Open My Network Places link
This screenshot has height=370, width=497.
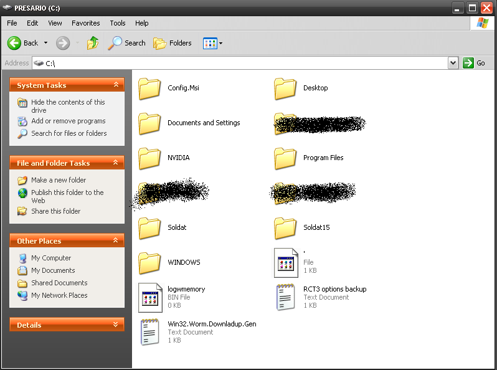point(59,295)
